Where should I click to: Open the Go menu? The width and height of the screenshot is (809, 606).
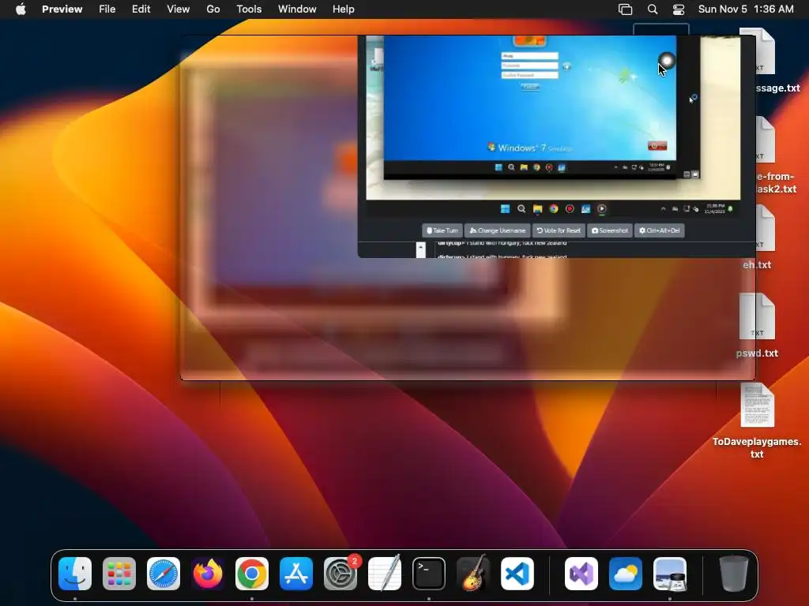click(x=213, y=9)
